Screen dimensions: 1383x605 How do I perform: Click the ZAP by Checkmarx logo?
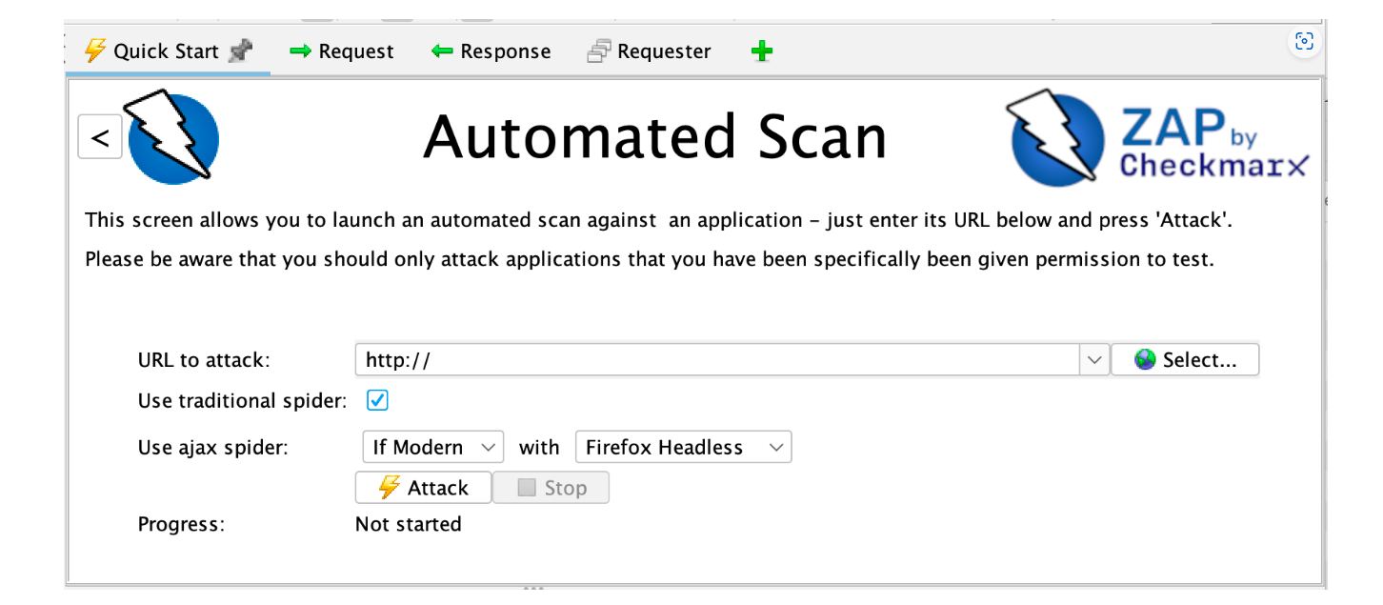click(1158, 139)
